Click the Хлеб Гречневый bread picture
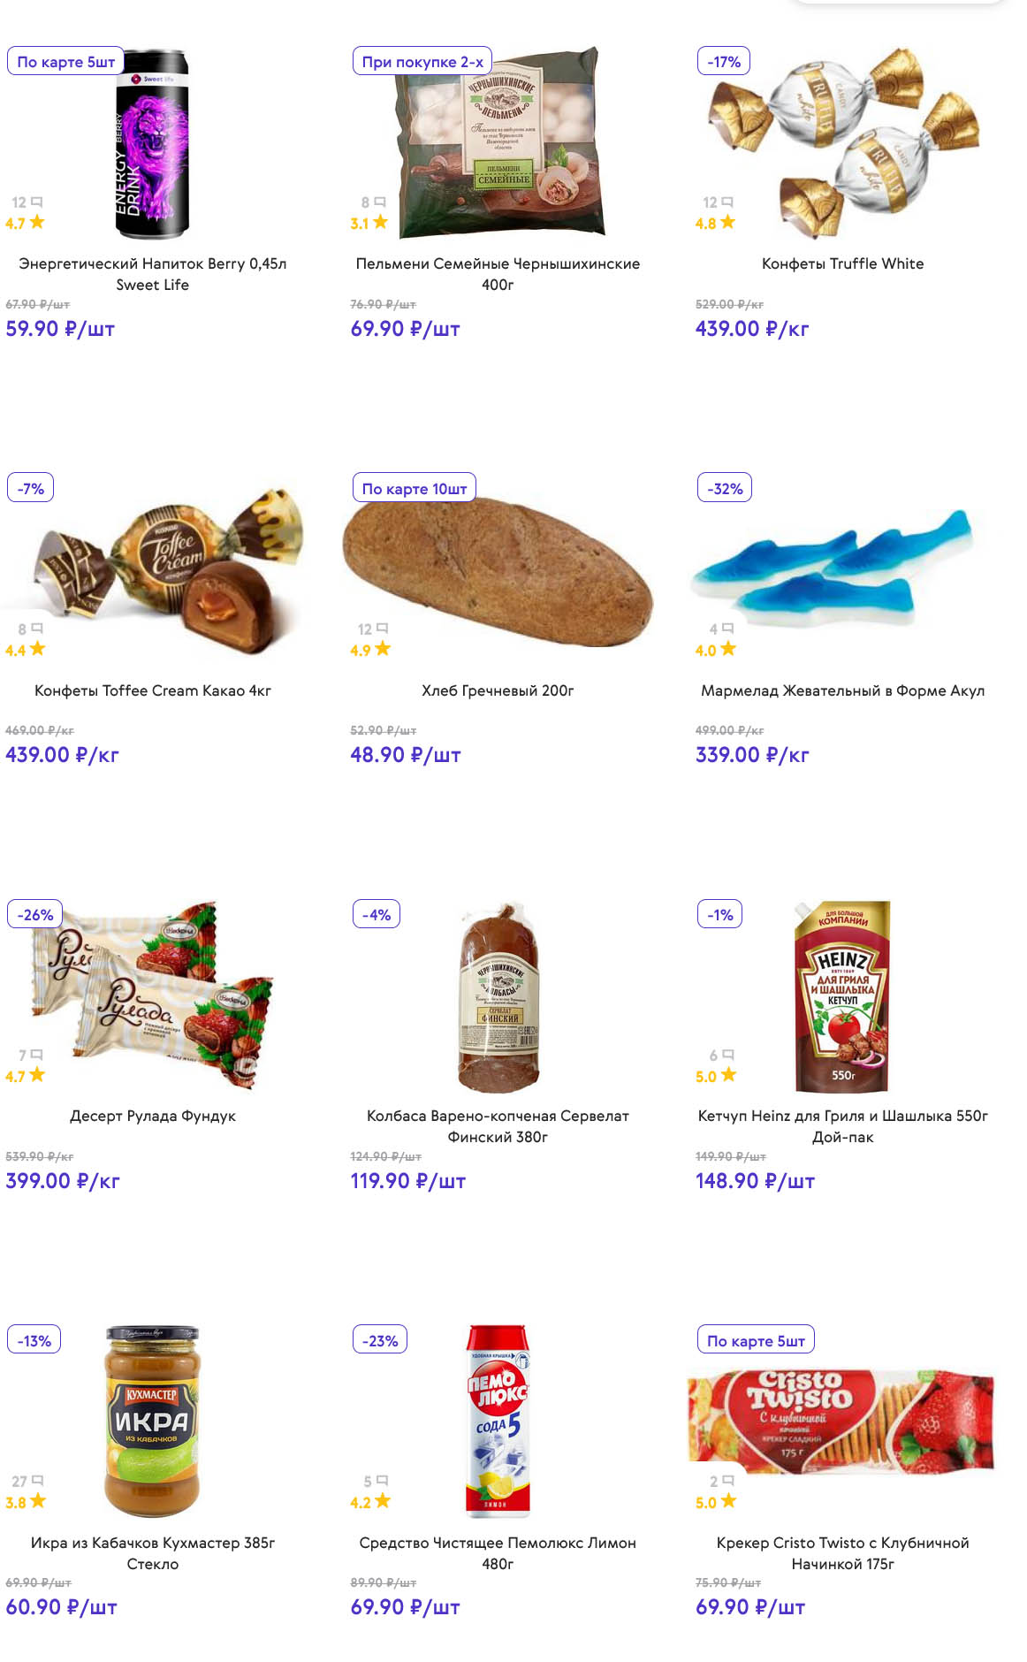The height and width of the screenshot is (1662, 1027). coord(498,570)
